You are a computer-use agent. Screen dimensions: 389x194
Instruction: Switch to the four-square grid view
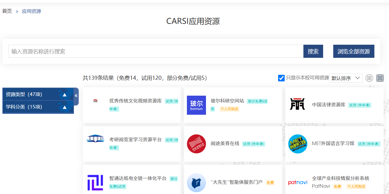pos(369,78)
